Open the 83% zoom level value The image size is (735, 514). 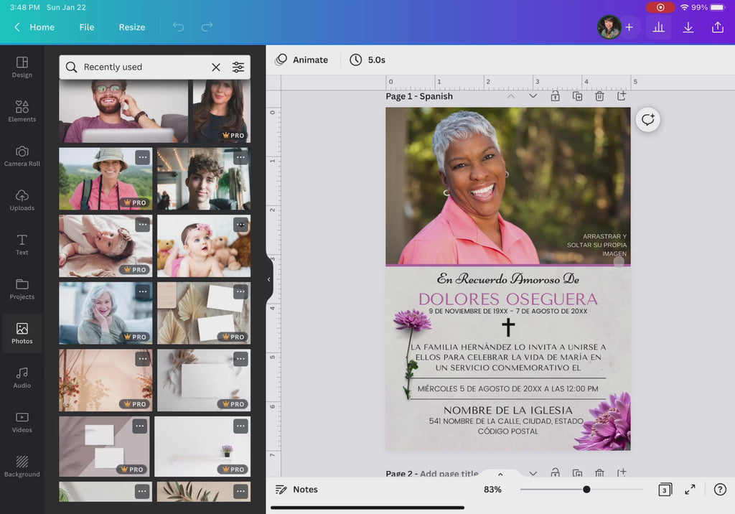click(492, 489)
